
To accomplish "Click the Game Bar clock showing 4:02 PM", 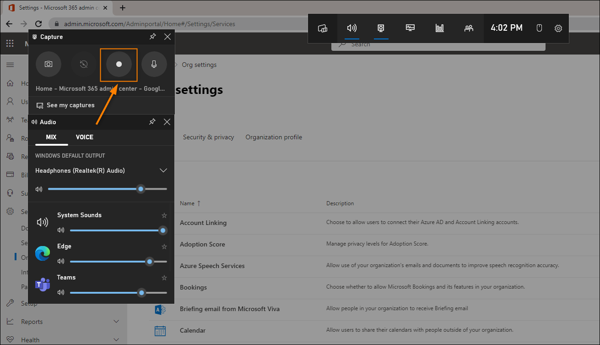I will click(507, 28).
